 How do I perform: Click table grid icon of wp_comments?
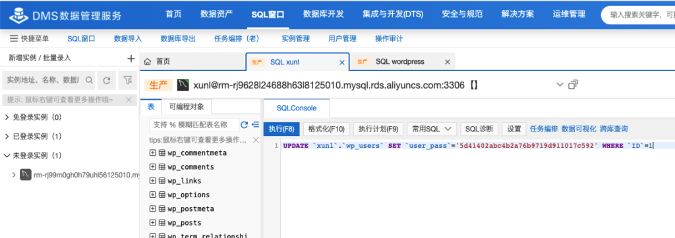tap(162, 167)
